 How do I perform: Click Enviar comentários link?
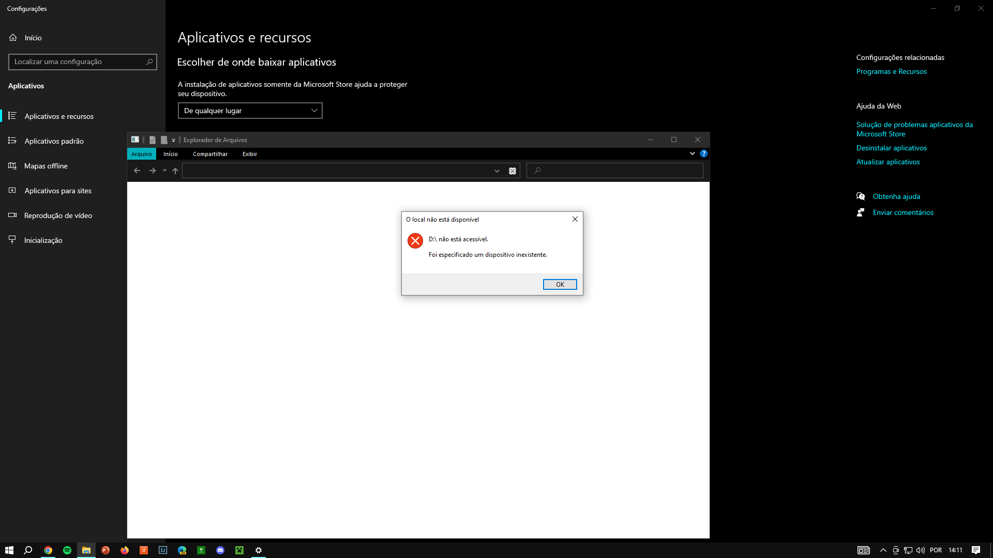(x=903, y=212)
